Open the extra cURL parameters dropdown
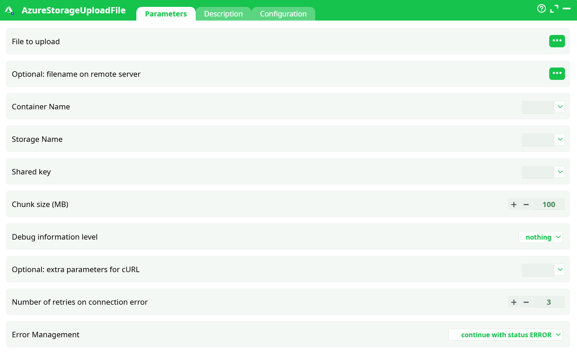The width and height of the screenshot is (577, 352). 560,270
